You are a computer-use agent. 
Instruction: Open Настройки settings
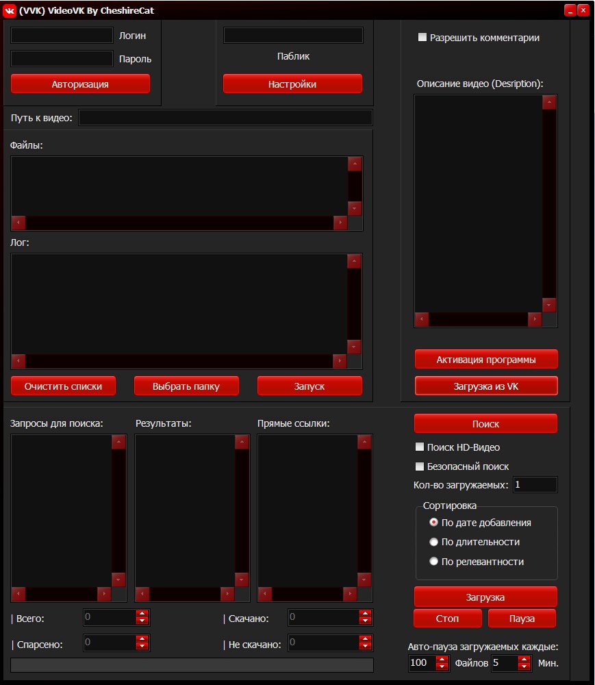[292, 84]
